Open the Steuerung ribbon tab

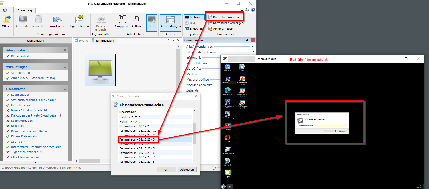(25, 10)
